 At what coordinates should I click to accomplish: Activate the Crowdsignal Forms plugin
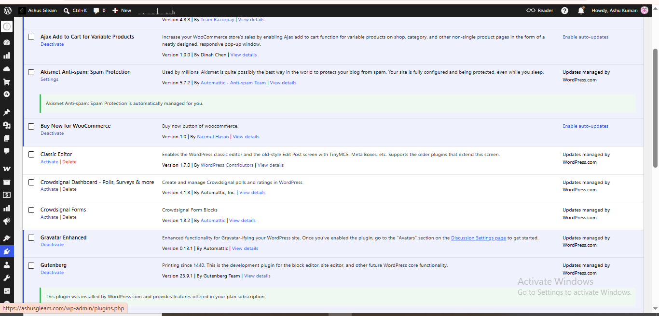tap(49, 217)
